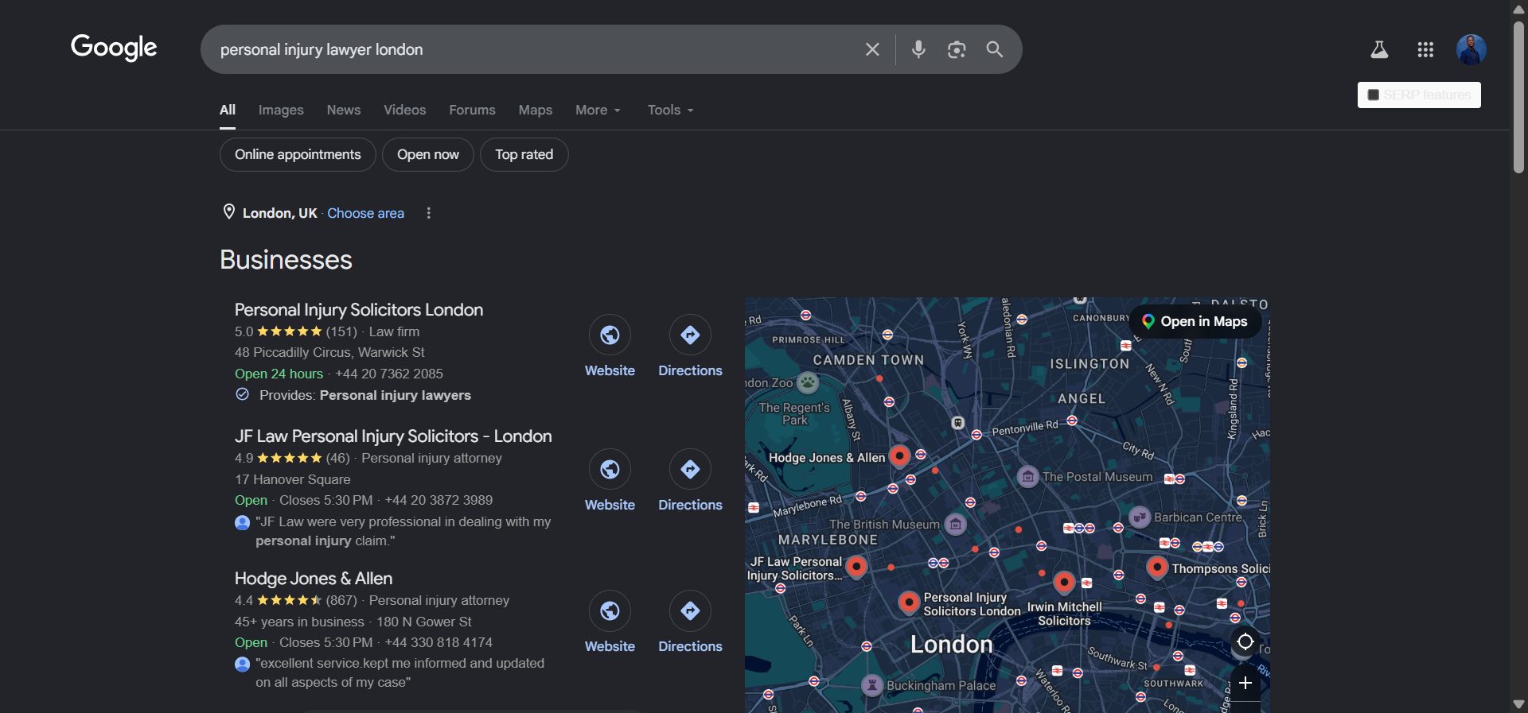
Task: Submit search with the magnifying glass icon
Action: pos(995,49)
